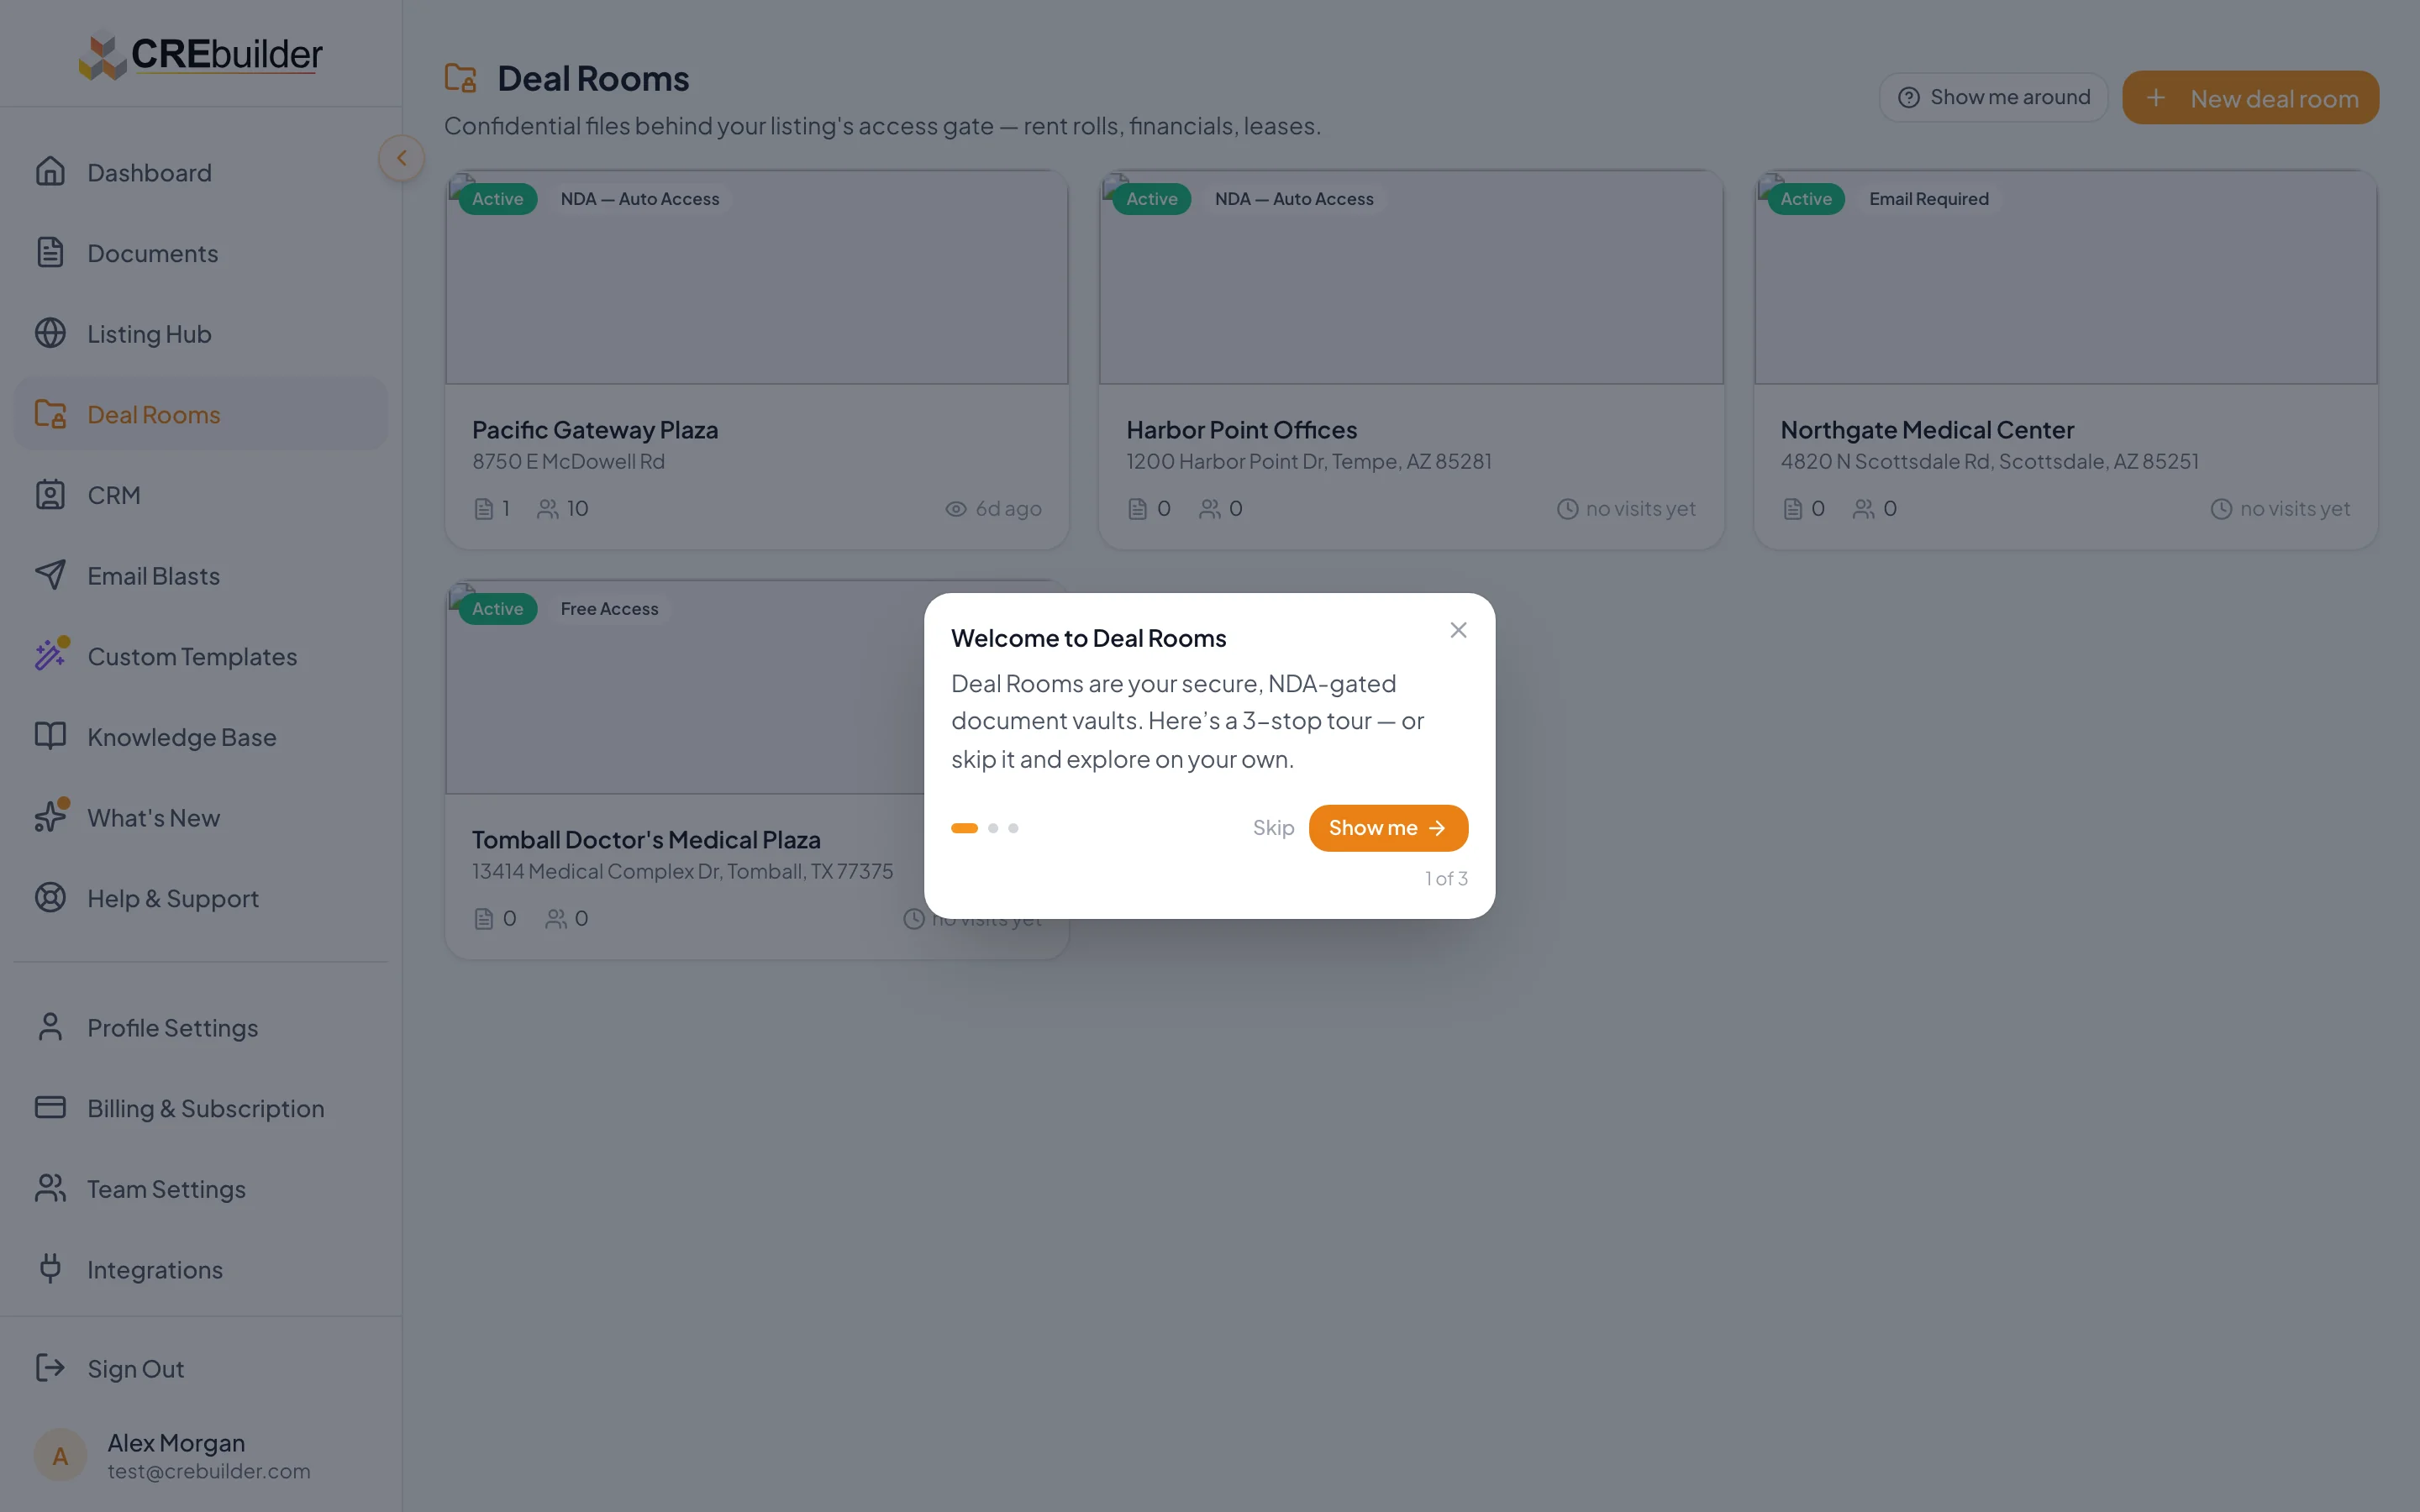Click the Custom Templates magic wand icon

50,655
